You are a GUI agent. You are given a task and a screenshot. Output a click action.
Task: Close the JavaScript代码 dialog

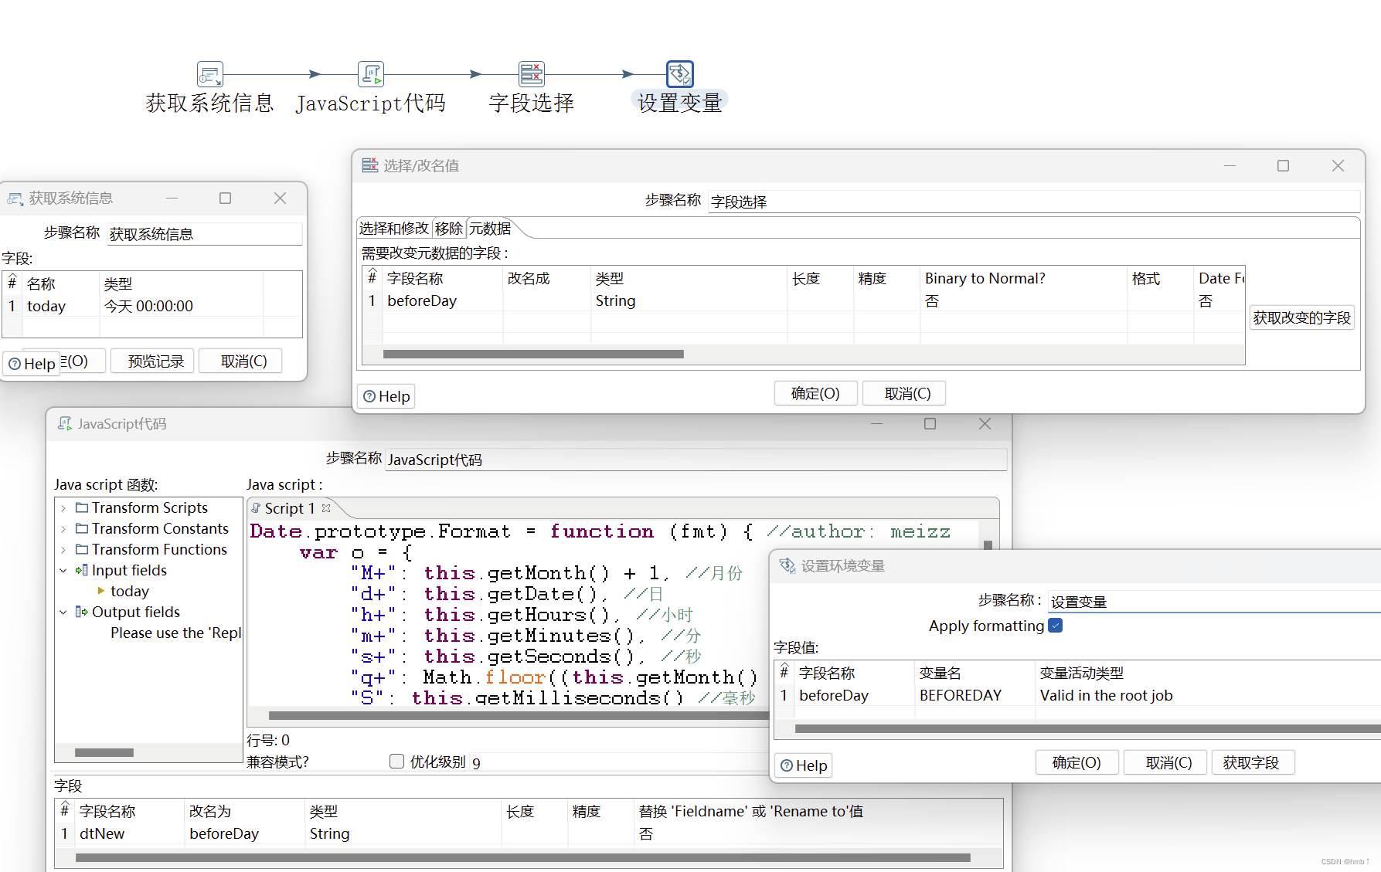pyautogui.click(x=985, y=423)
